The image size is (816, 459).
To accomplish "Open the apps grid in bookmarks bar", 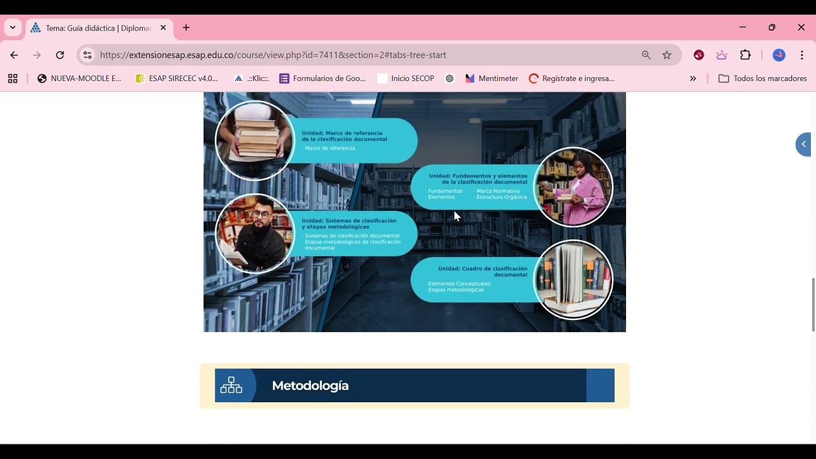I will coord(13,78).
